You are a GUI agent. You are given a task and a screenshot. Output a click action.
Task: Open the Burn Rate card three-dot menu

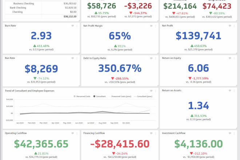[x=77, y=26]
